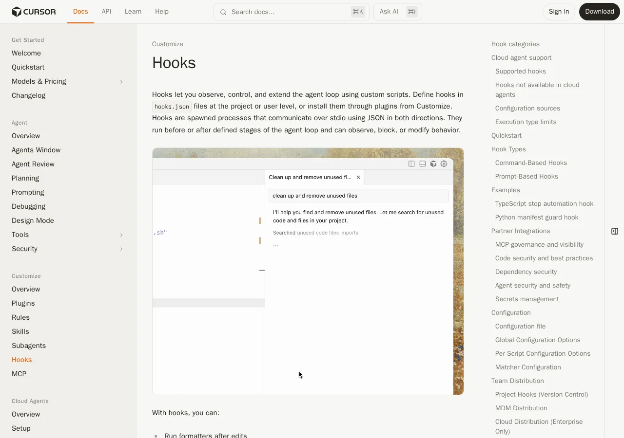
Task: Open the Prompting page
Action: click(x=28, y=192)
